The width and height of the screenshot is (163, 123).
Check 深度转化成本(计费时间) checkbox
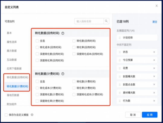click(x=74, y=94)
